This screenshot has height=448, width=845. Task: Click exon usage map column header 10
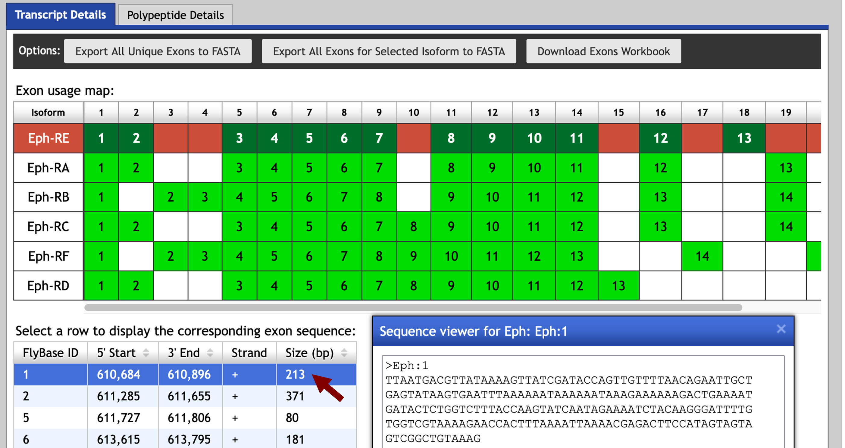pos(414,113)
